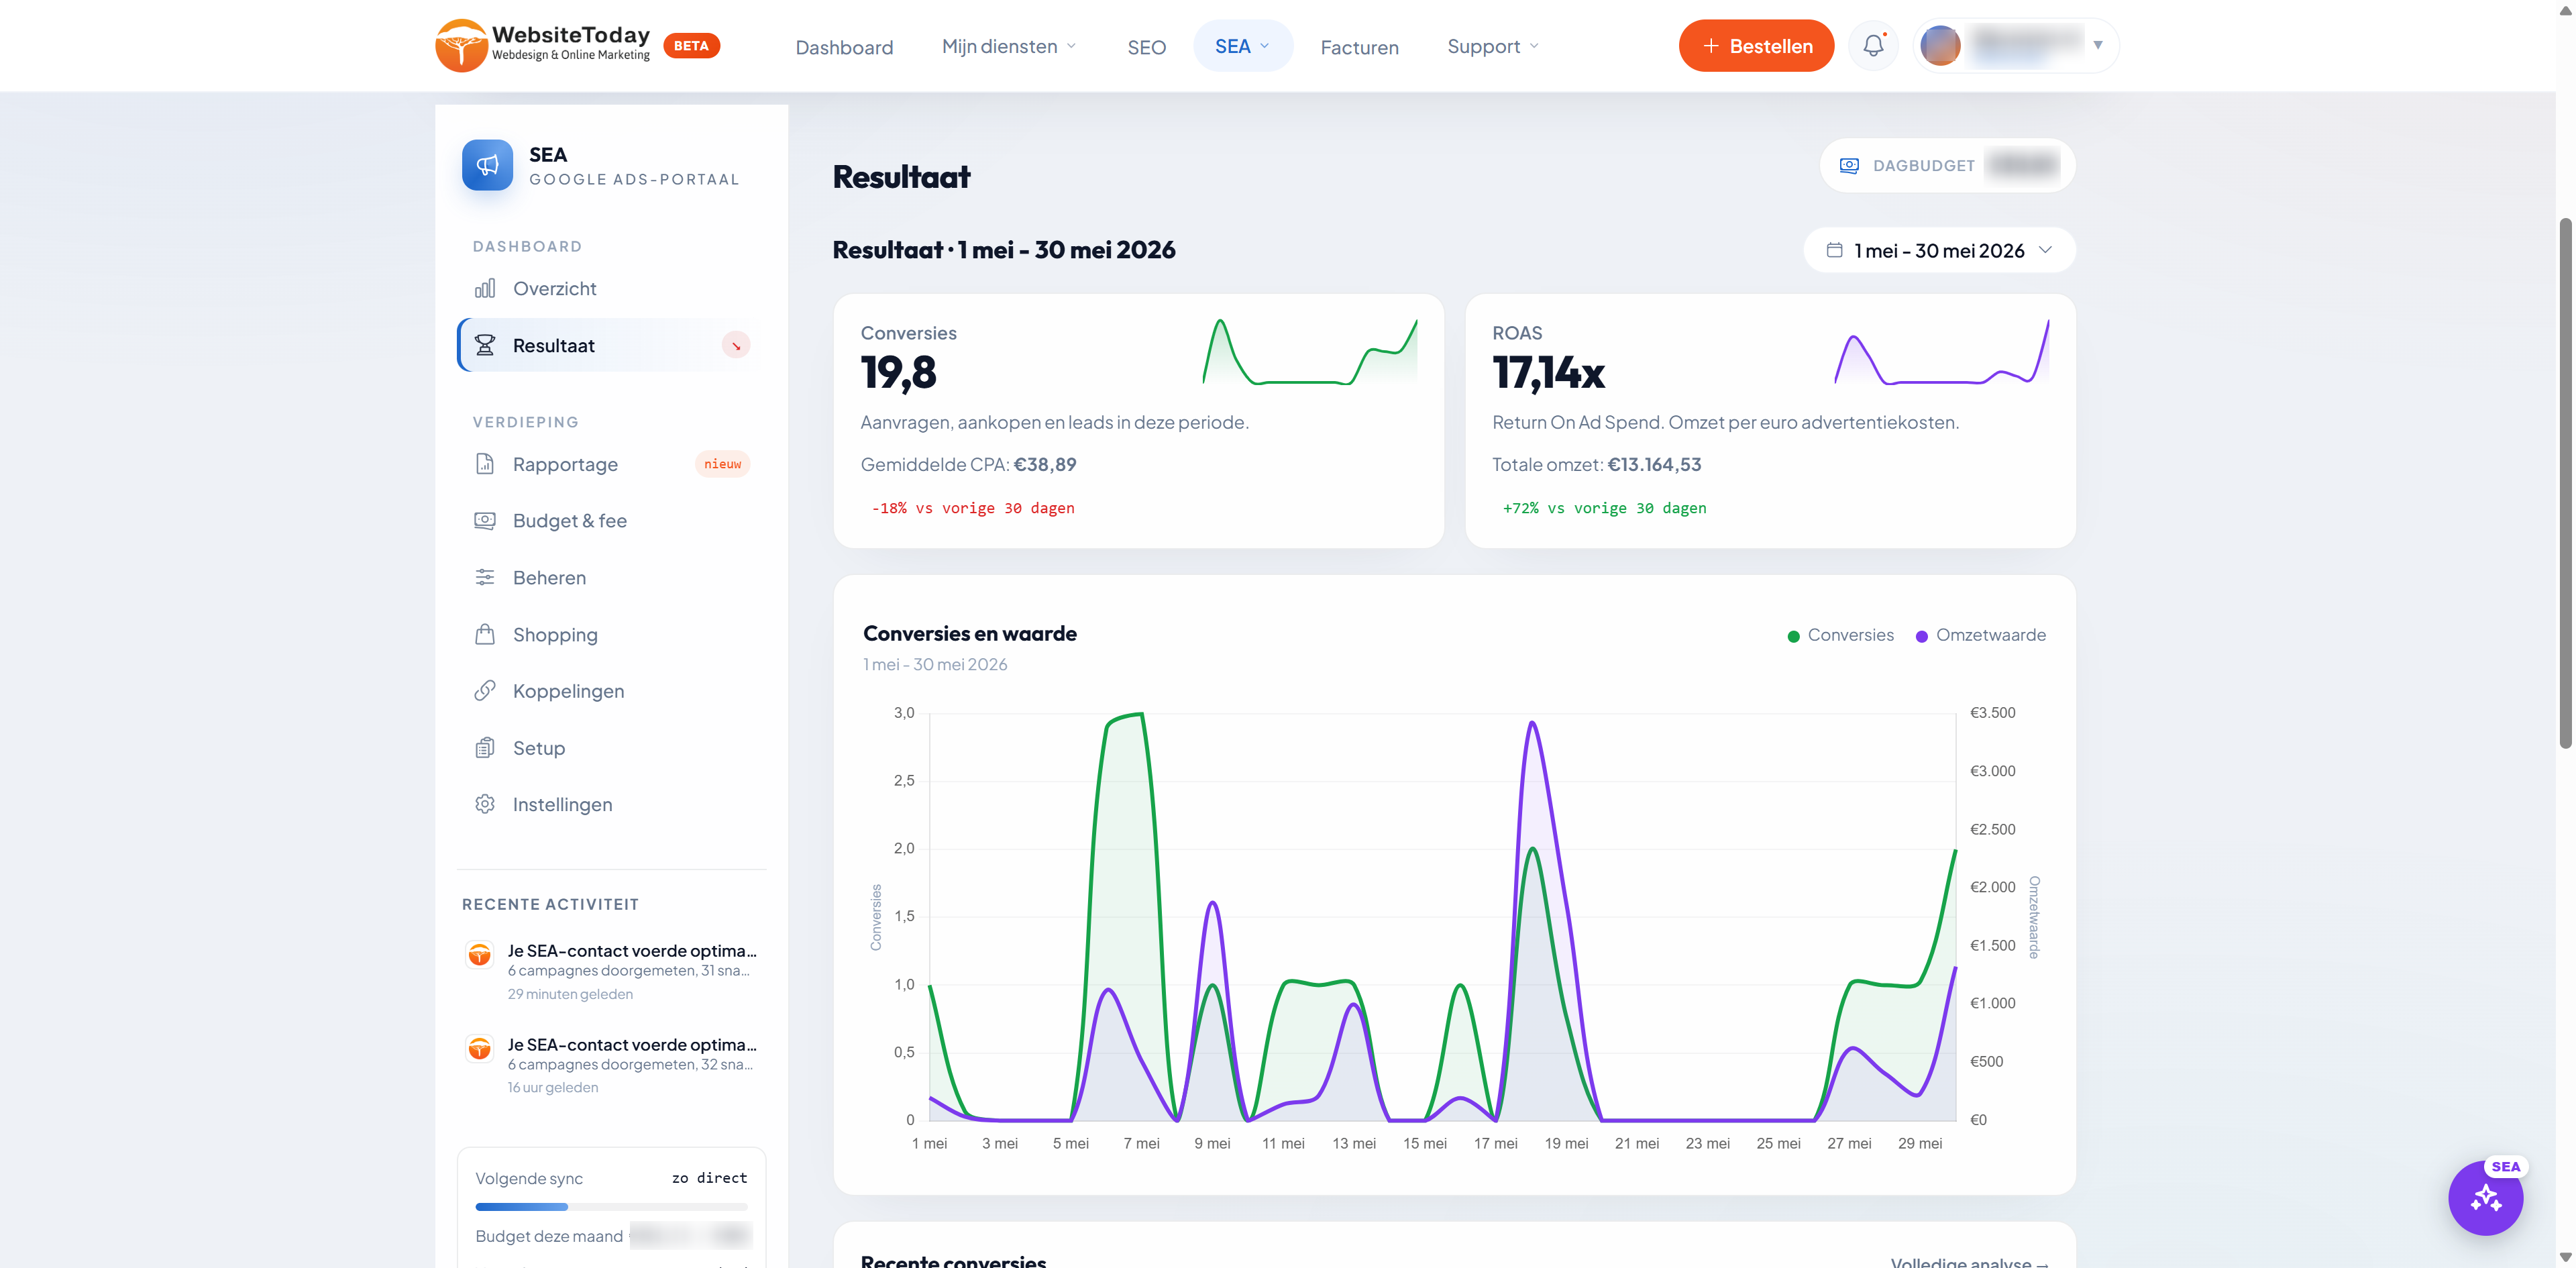This screenshot has width=2576, height=1268.
Task: Click the purple Omzetwaarde legend dot
Action: [x=1921, y=636]
